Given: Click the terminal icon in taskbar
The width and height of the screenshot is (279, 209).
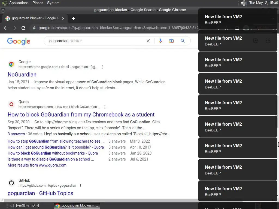Looking at the screenshot, I should (x=11, y=206).
